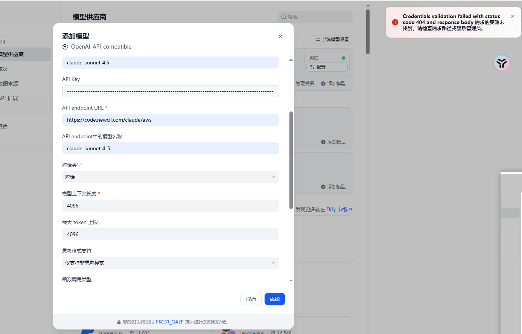Click the dialog's vertical scrollbar thumb
This screenshot has width=522, height=334.
291,160
